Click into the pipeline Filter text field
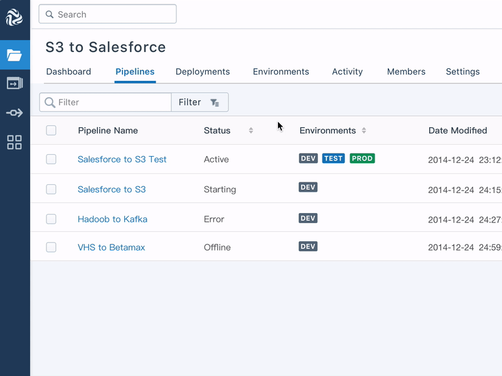Screen dimensions: 502x376 coord(105,102)
